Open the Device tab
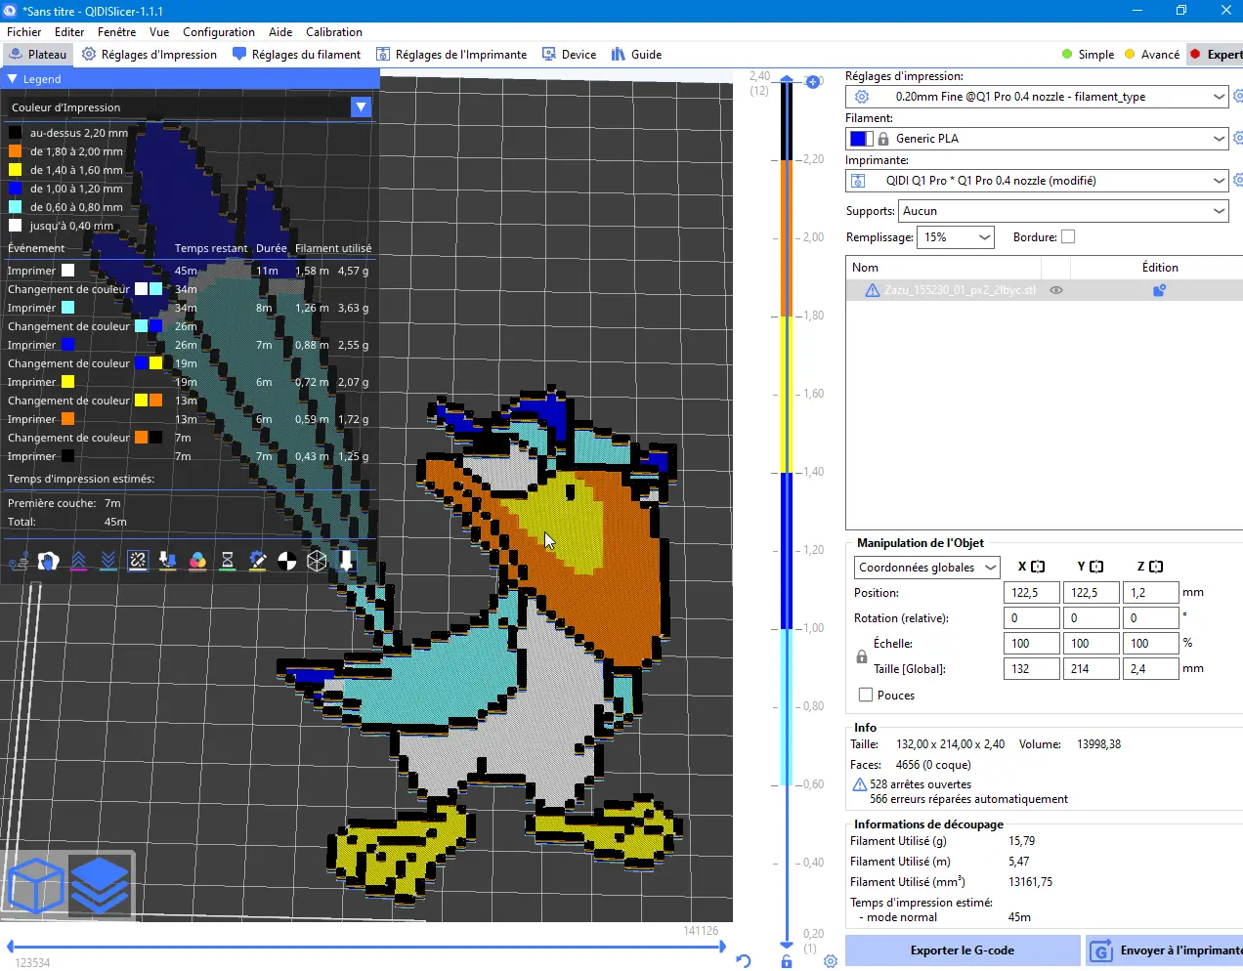Viewport: 1243px width, 971px height. coord(570,55)
